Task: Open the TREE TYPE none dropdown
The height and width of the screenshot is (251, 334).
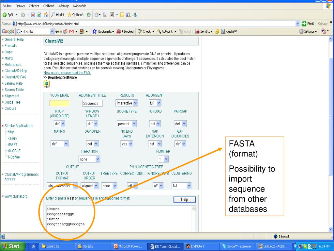Action: [109, 186]
